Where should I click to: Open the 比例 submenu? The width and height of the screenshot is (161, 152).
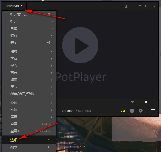[x=29, y=110]
